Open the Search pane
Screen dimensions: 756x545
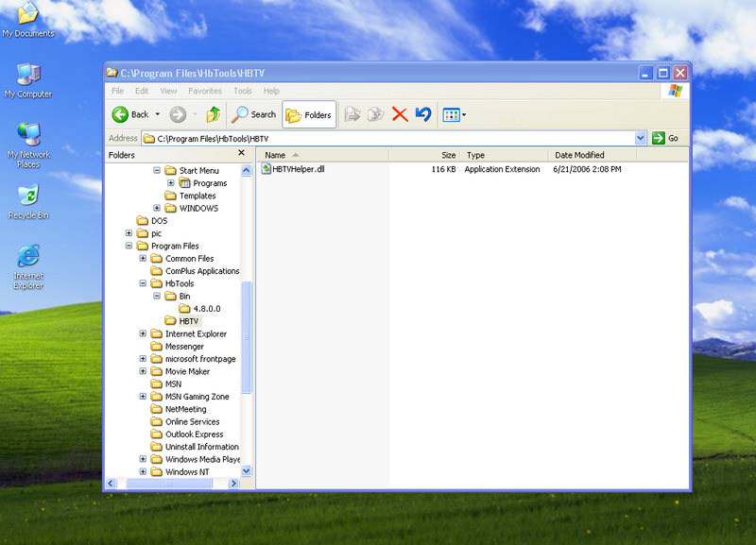253,114
